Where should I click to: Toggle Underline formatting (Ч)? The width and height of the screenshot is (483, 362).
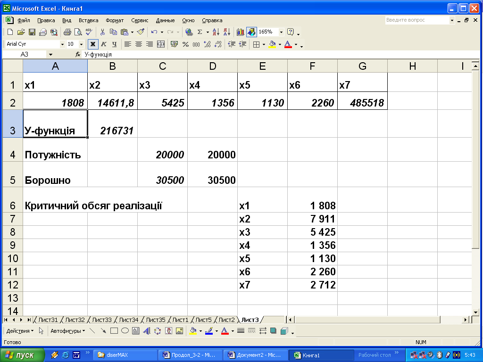[x=115, y=44]
